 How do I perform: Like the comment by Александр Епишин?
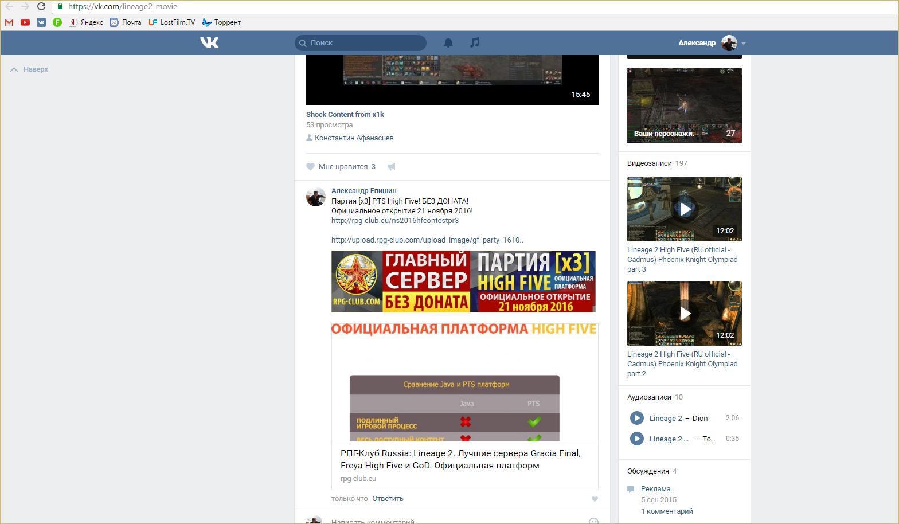pyautogui.click(x=595, y=499)
